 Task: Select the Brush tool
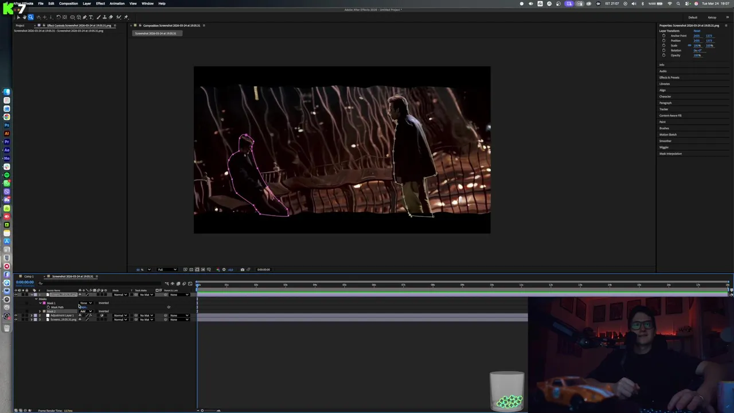98,17
